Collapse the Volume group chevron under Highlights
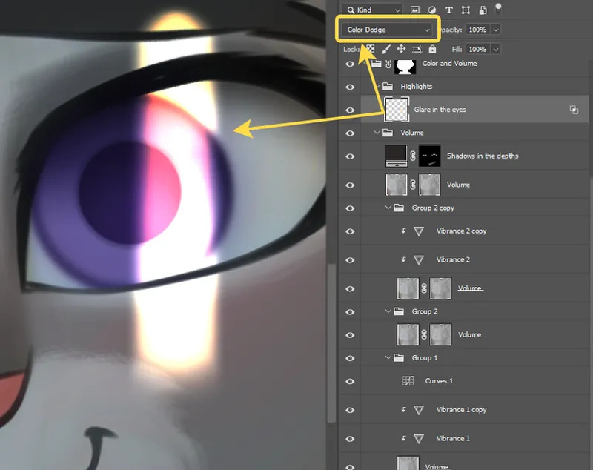593x470 pixels. (x=377, y=133)
